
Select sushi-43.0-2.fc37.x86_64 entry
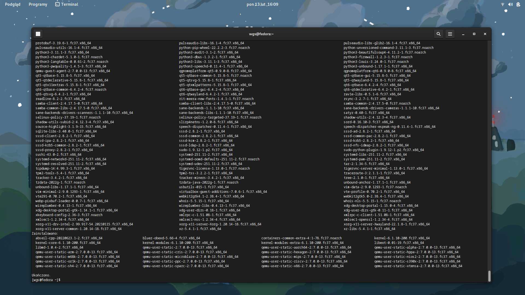click(59, 155)
